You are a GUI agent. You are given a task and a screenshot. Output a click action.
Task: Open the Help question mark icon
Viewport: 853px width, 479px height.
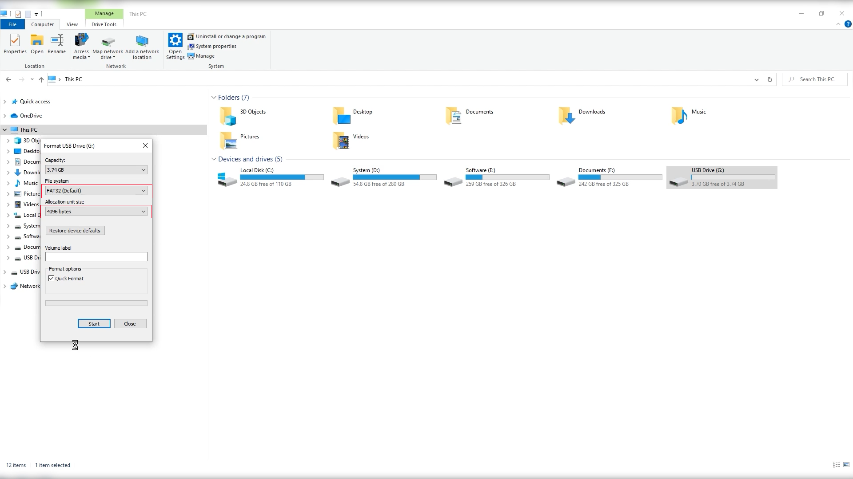pyautogui.click(x=848, y=24)
